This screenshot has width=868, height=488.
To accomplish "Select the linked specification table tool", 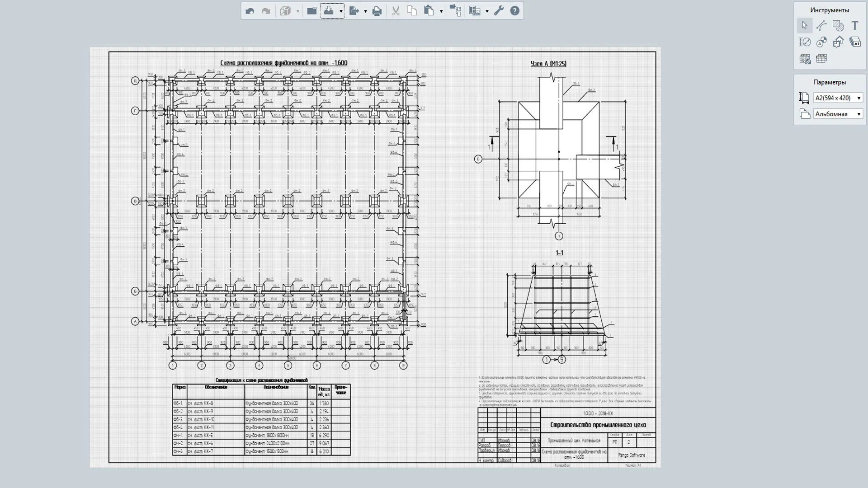I will point(804,59).
